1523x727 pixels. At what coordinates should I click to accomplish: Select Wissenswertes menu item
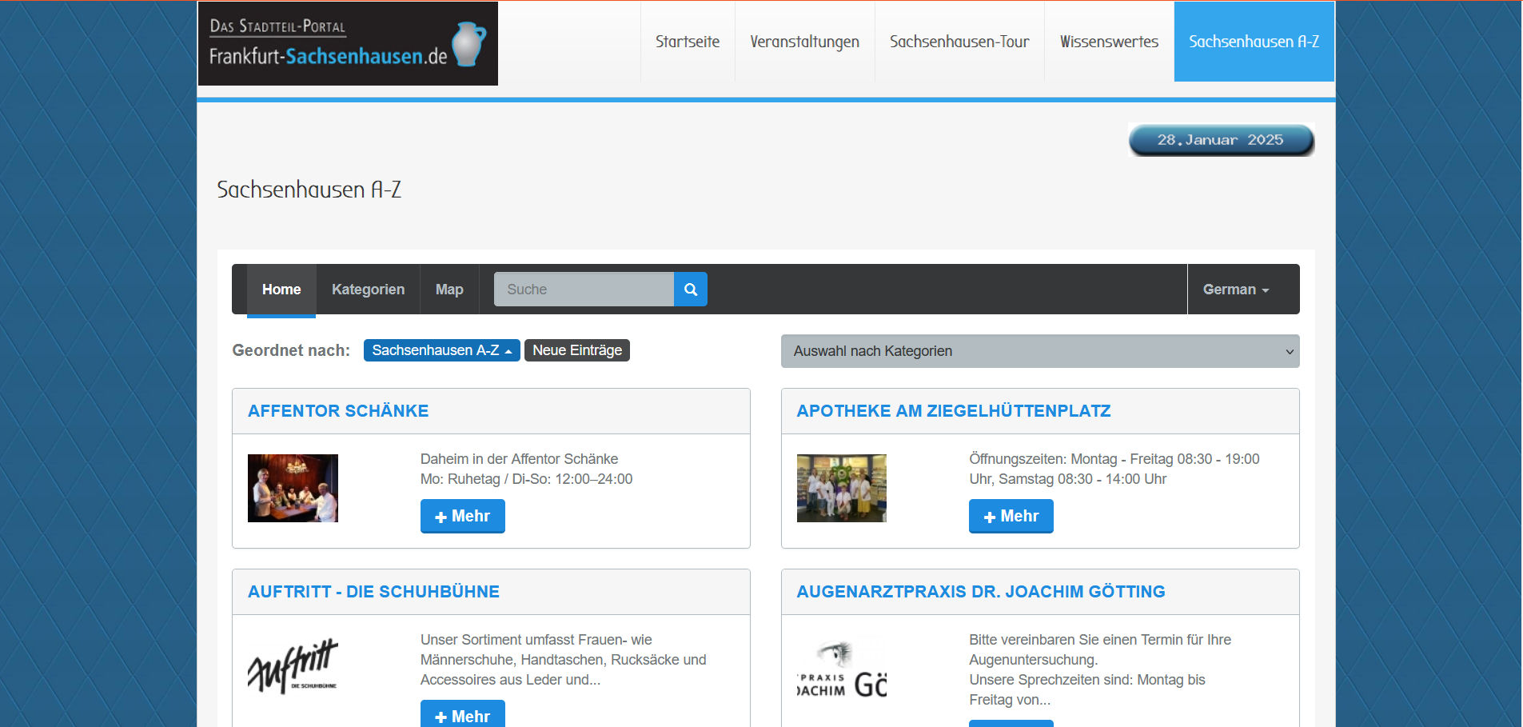coord(1109,42)
